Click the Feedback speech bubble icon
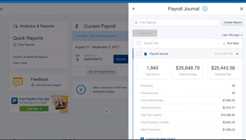Viewport: 246px width, 140px height. (18, 82)
